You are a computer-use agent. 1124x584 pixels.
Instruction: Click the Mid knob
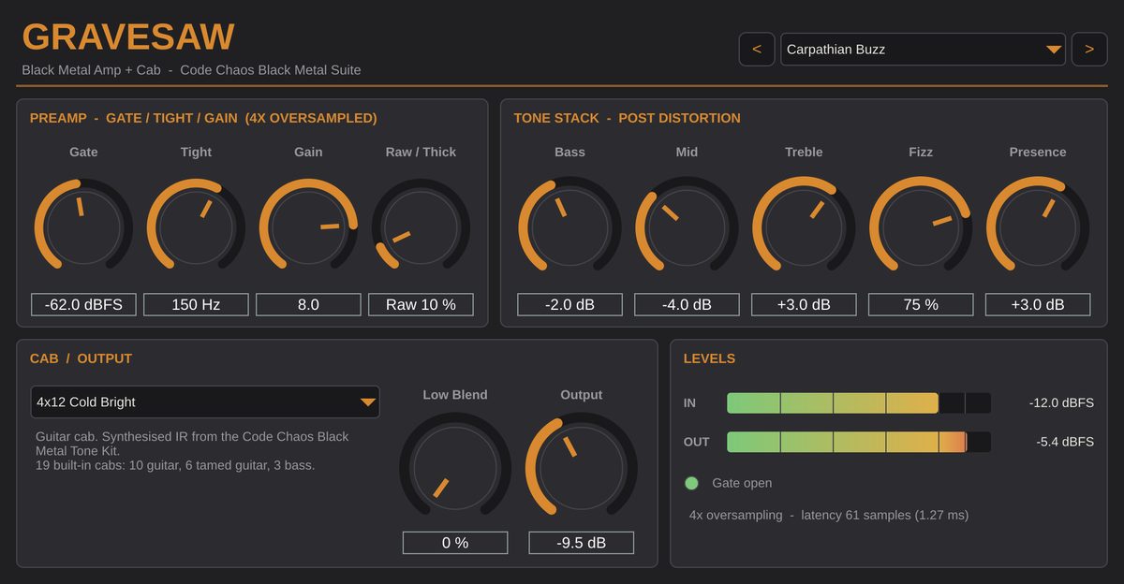coord(687,227)
